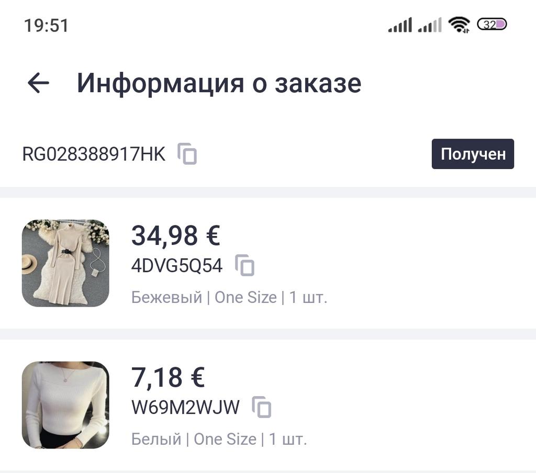
Task: Copy order number RG028388917HK
Action: click(x=187, y=154)
